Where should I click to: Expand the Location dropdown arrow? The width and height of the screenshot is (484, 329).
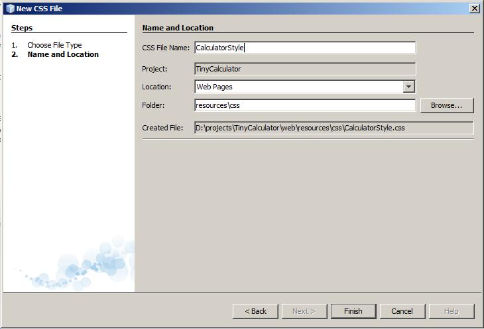pos(409,87)
